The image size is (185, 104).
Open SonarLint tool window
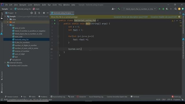(81, 97)
